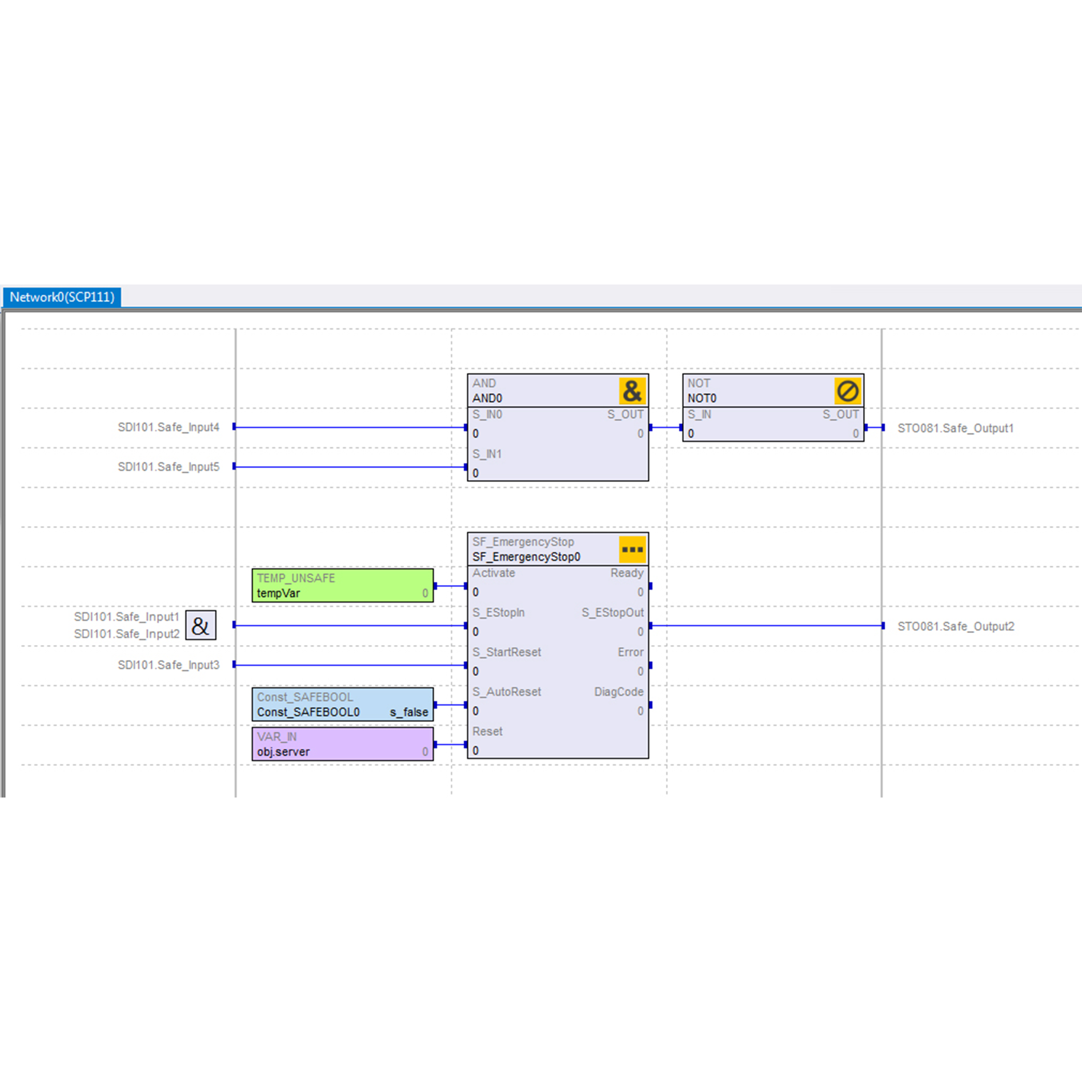Click the Error output port

[x=631, y=652]
